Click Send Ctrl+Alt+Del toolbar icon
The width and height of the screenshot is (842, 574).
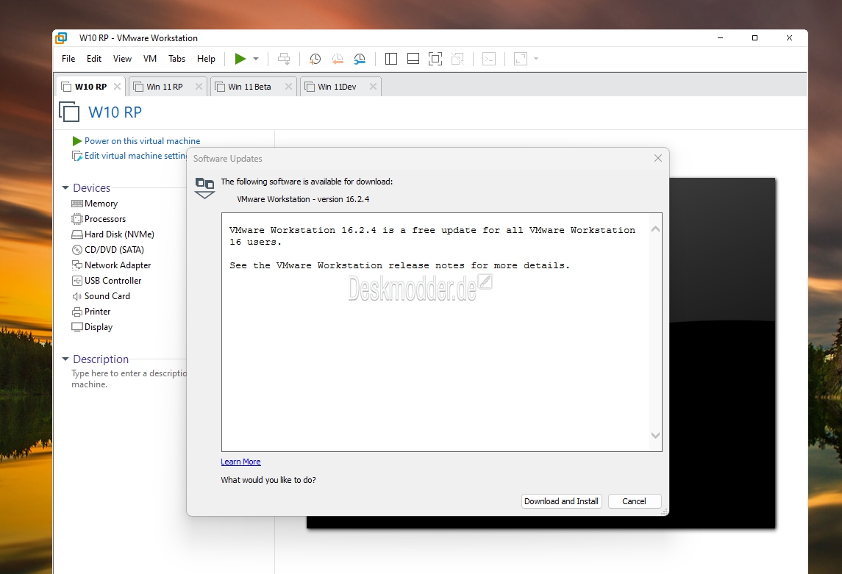tap(284, 59)
